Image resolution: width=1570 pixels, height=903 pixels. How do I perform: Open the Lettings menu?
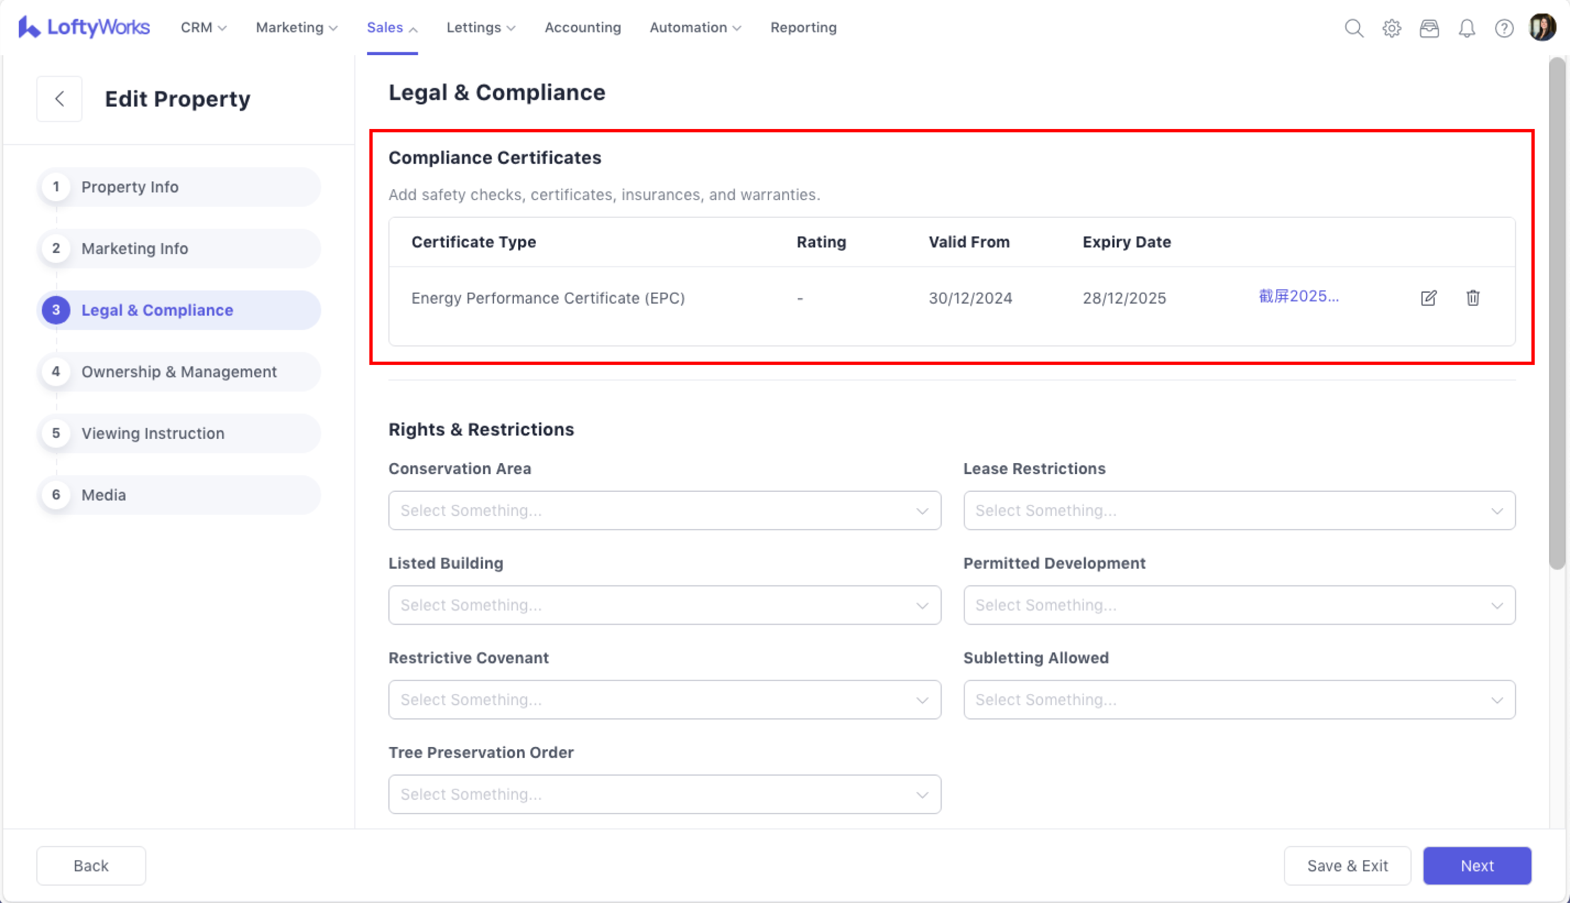coord(481,28)
